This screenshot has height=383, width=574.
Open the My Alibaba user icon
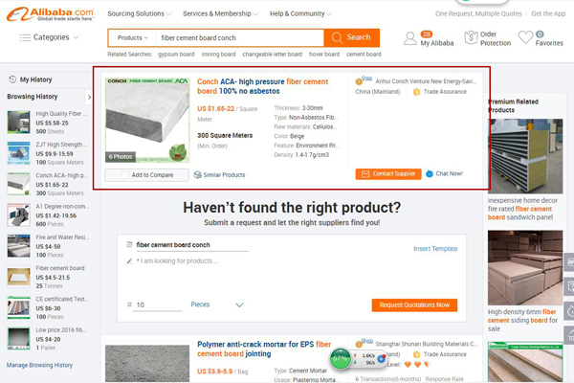[410, 38]
